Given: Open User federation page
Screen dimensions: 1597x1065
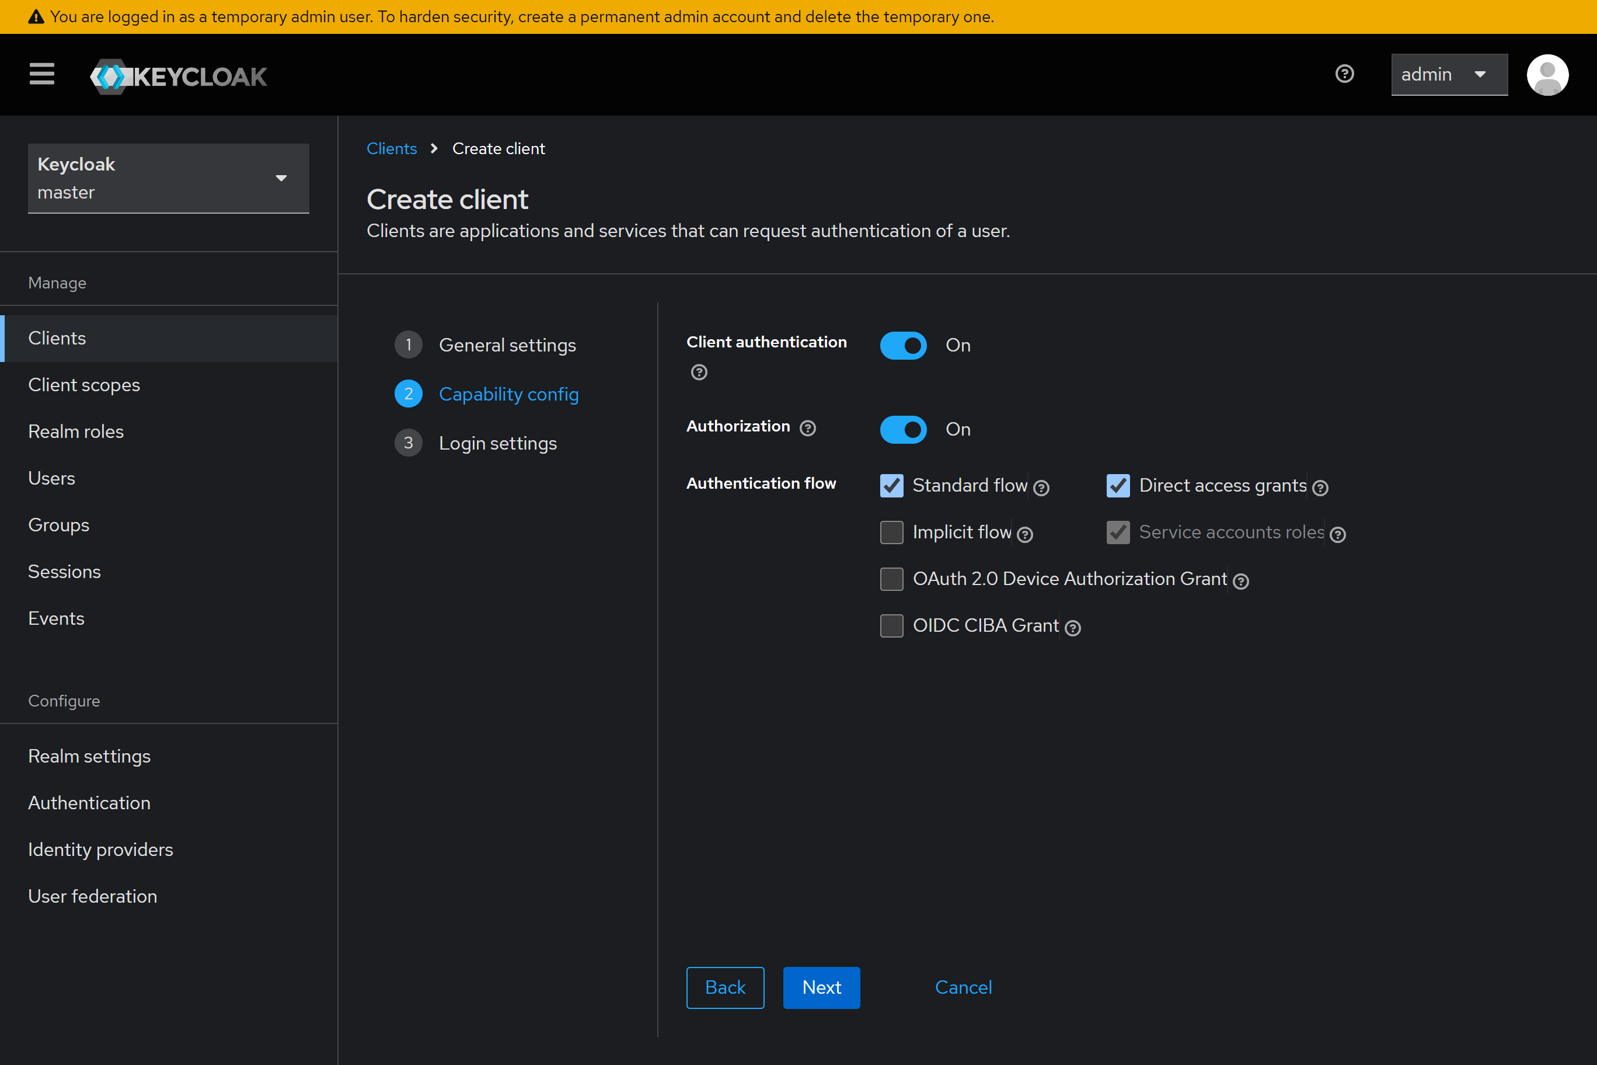Looking at the screenshot, I should click(168, 897).
